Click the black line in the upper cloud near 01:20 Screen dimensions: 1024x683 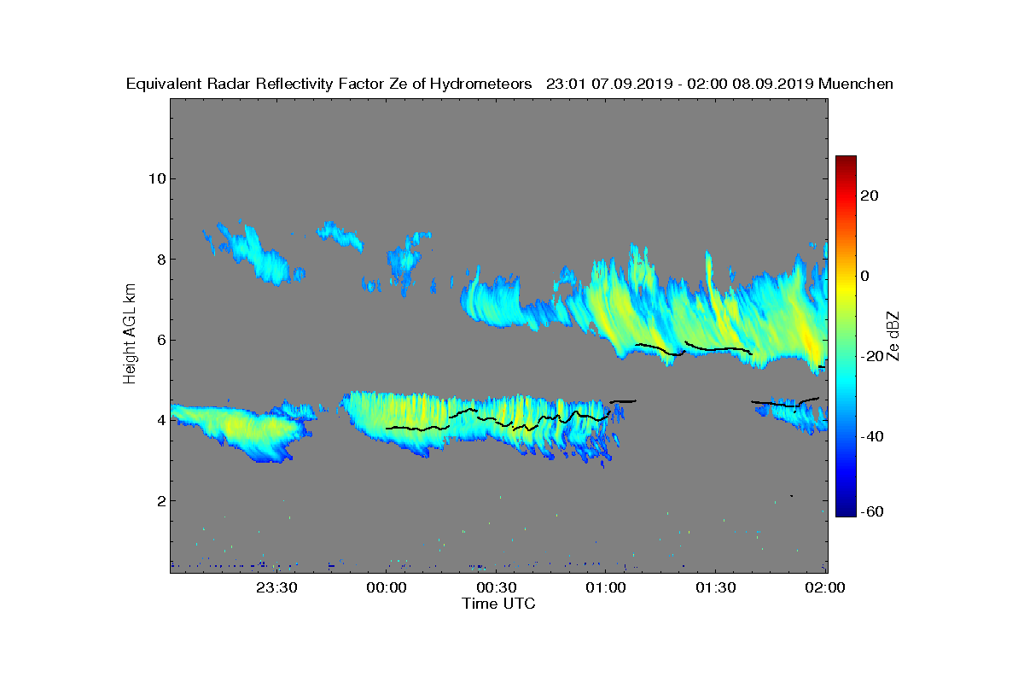click(693, 348)
